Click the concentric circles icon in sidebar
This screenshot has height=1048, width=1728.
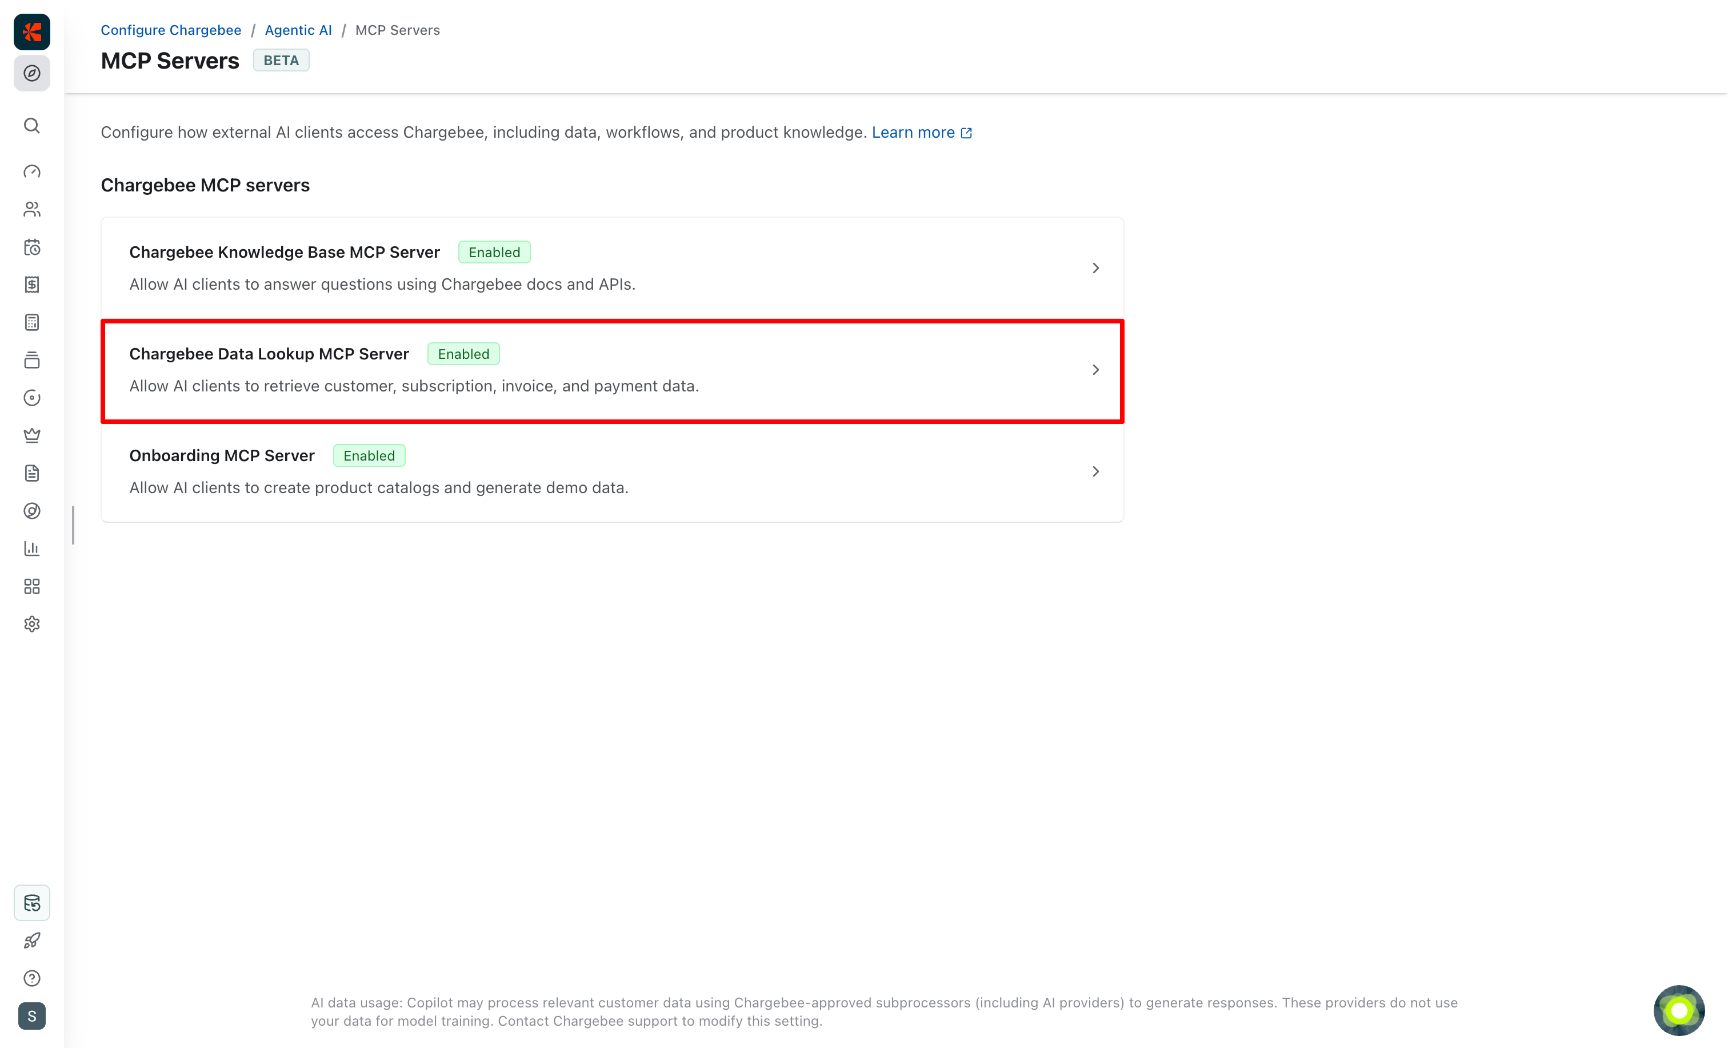[x=31, y=511]
